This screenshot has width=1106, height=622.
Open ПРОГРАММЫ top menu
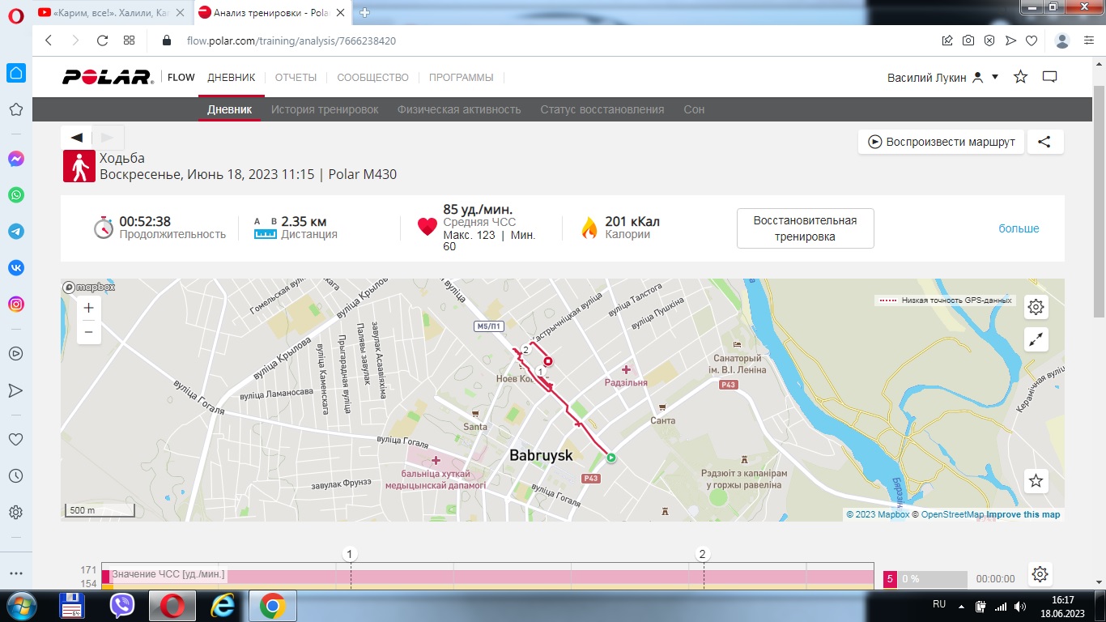point(461,78)
